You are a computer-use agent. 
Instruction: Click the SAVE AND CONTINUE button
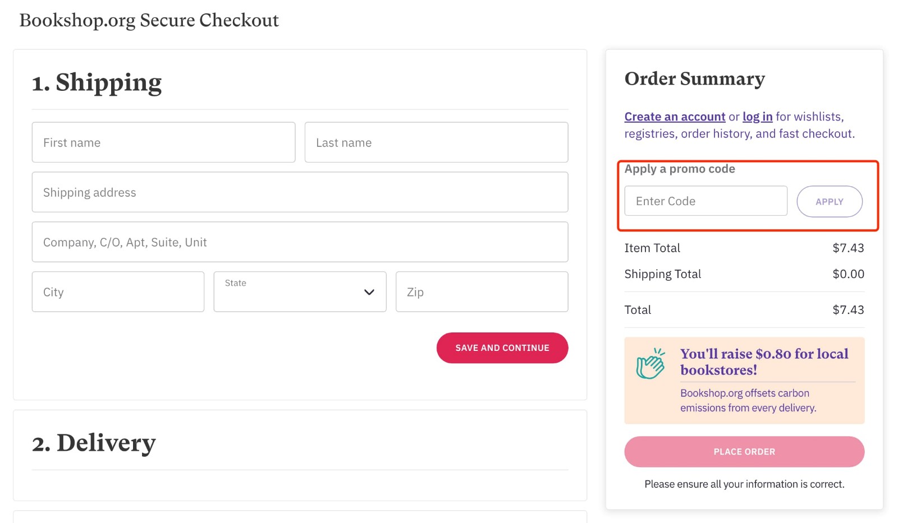pyautogui.click(x=502, y=348)
